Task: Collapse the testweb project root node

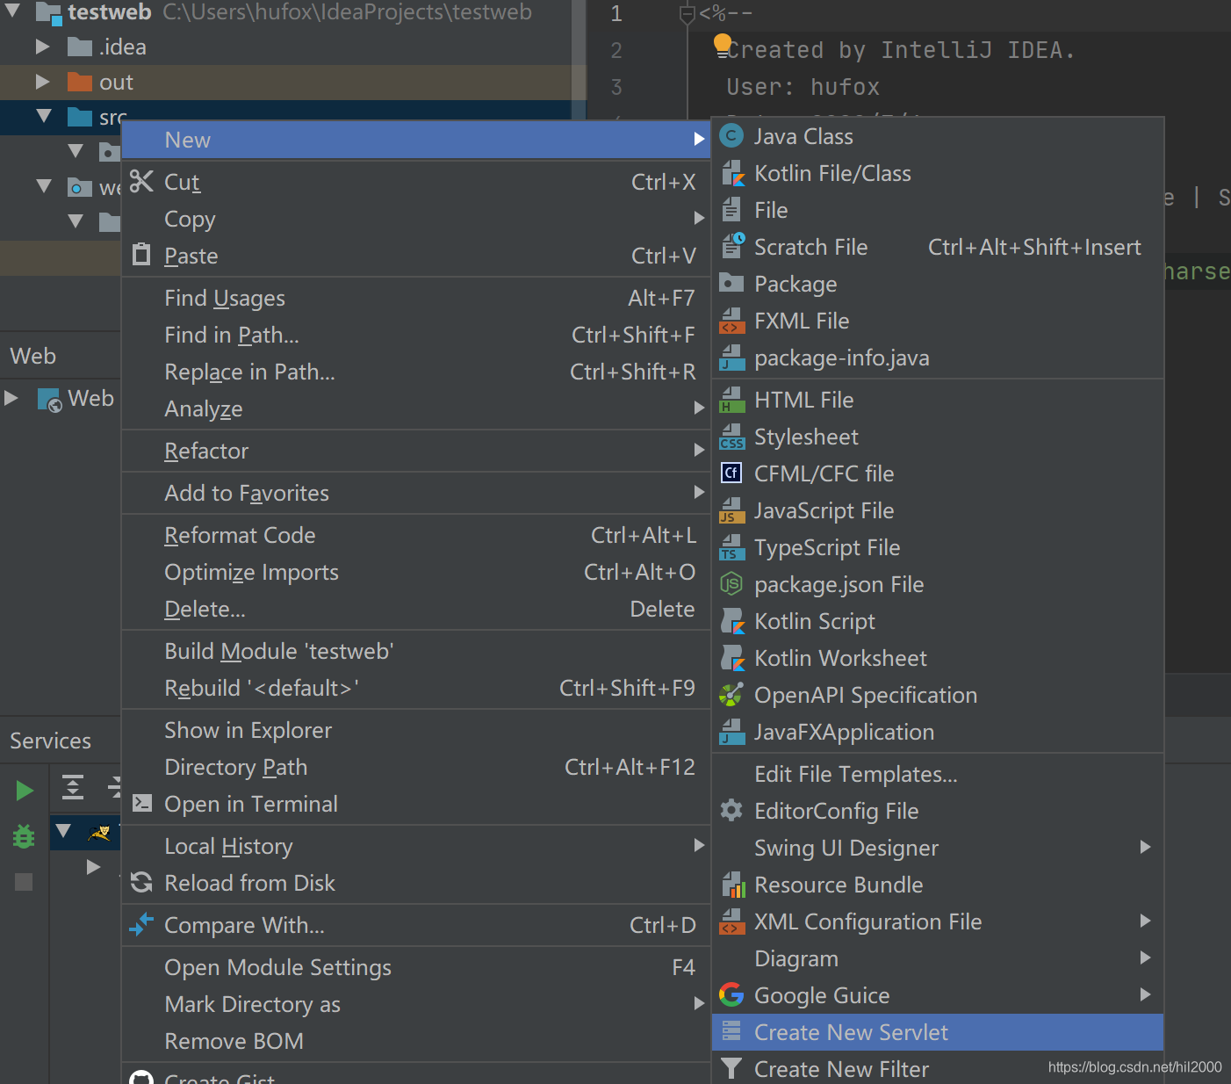Action: click(13, 11)
